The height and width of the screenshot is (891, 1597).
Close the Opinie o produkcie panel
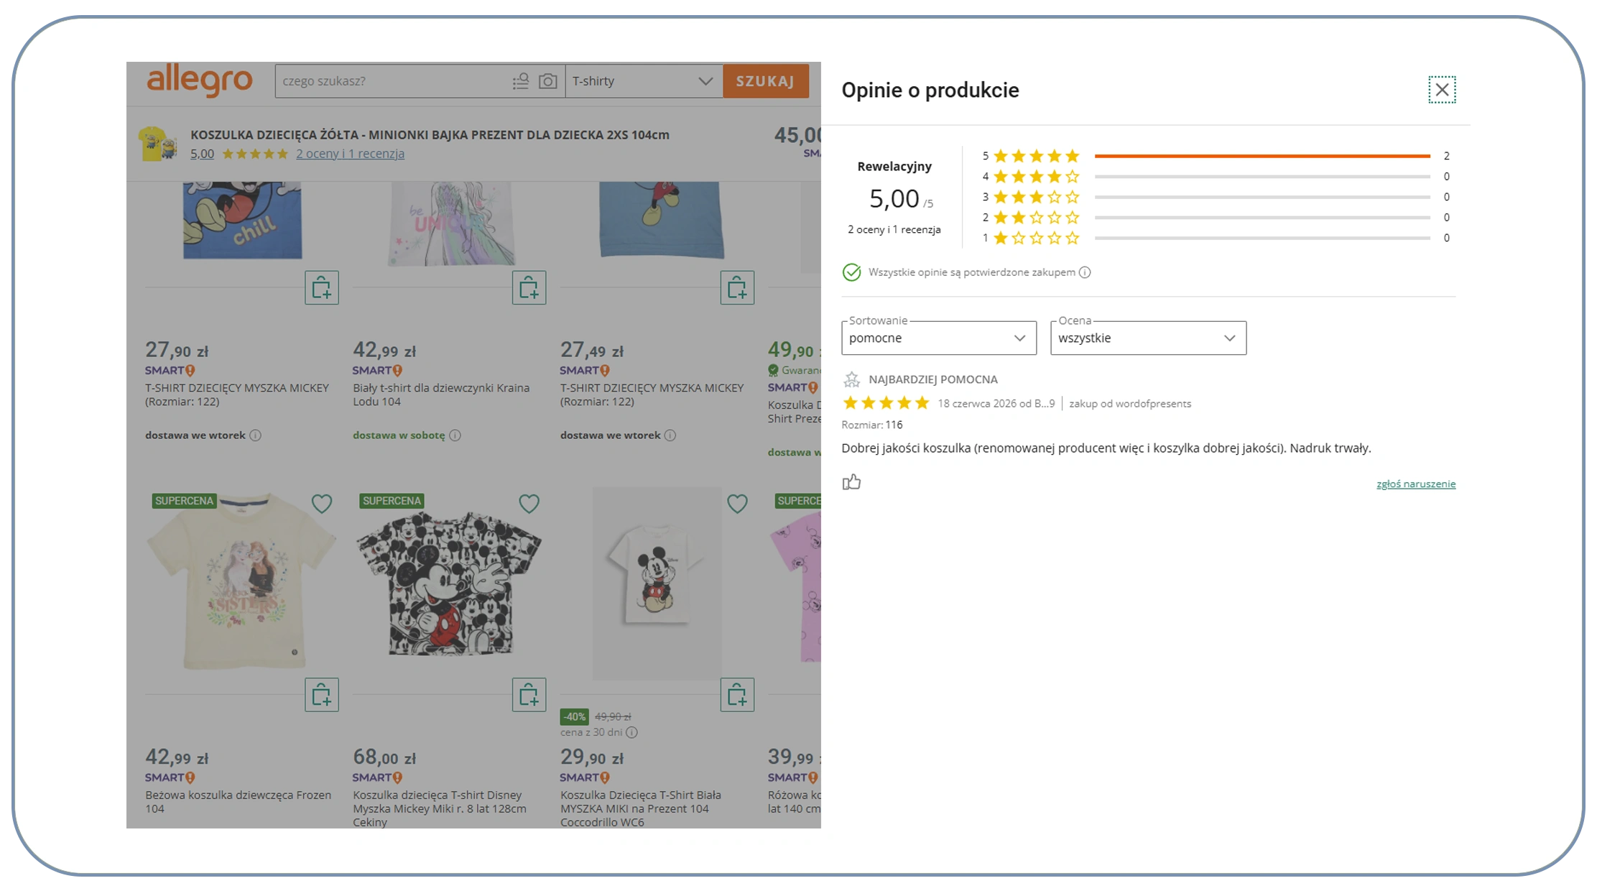click(x=1441, y=90)
